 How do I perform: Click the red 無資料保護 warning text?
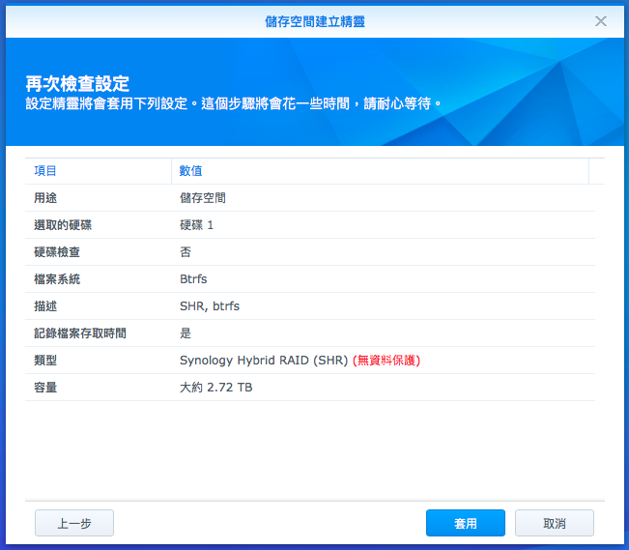click(x=386, y=361)
